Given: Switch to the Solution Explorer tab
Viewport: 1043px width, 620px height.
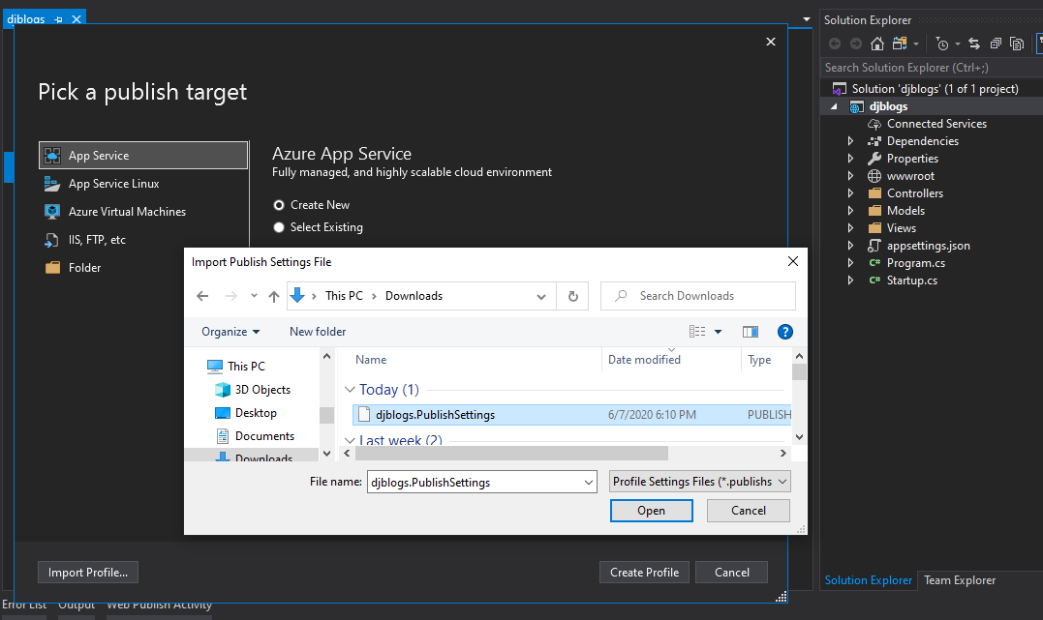Looking at the screenshot, I should click(x=868, y=580).
